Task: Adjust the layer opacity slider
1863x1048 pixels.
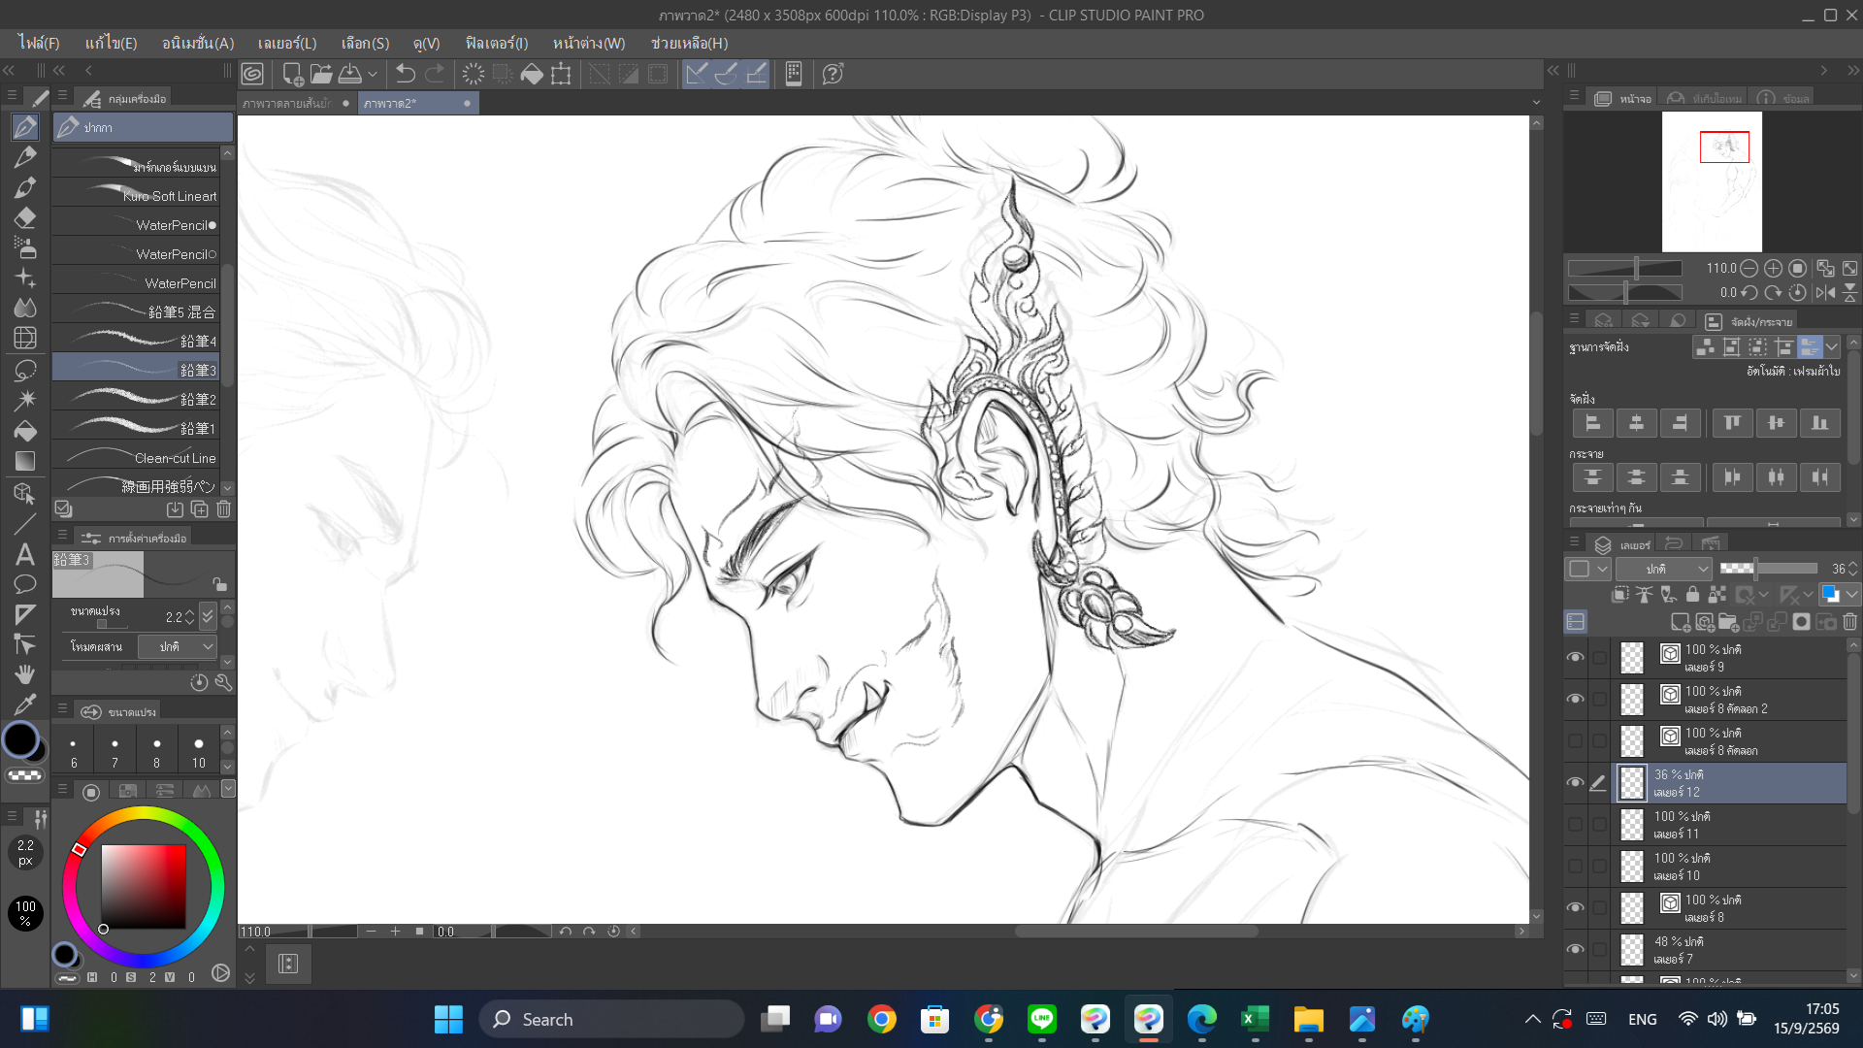Action: [1769, 569]
